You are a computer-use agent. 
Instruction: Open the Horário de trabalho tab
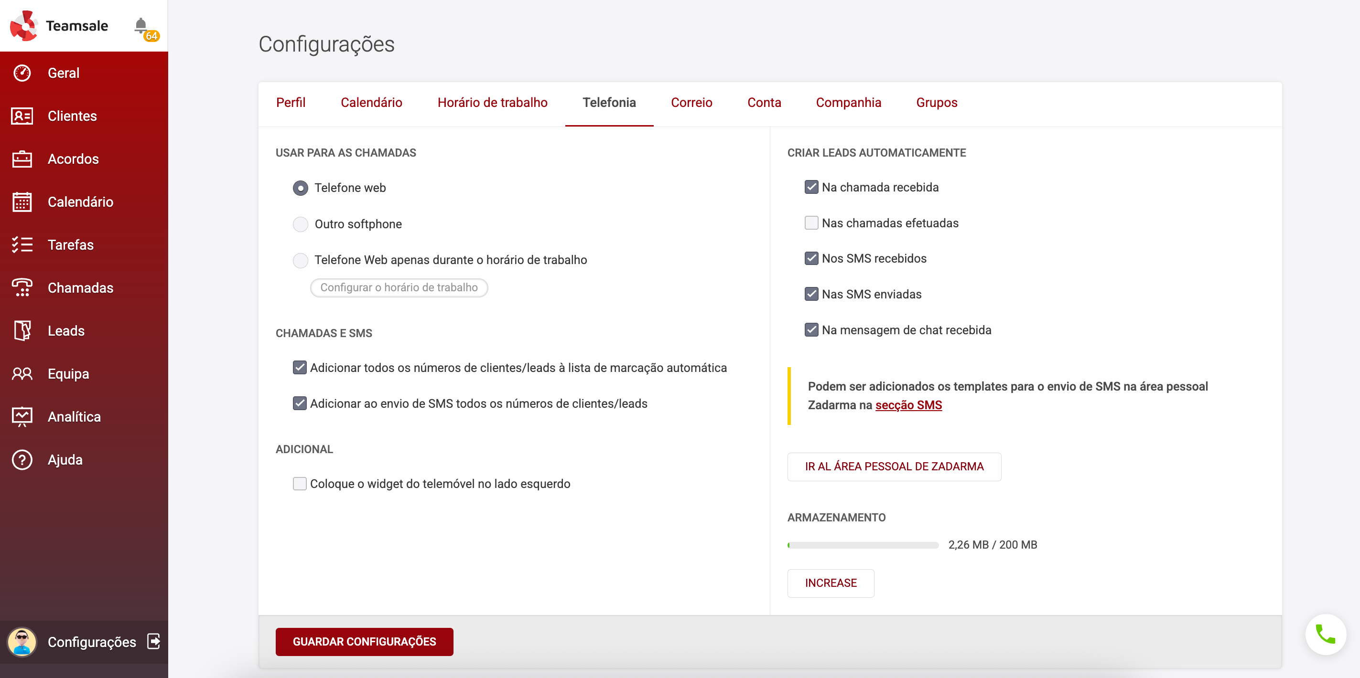click(x=492, y=102)
